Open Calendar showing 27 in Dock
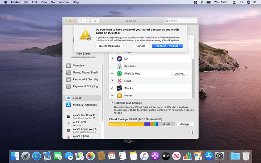Image resolution: width=261 pixels, height=163 pixels. coord(112,156)
